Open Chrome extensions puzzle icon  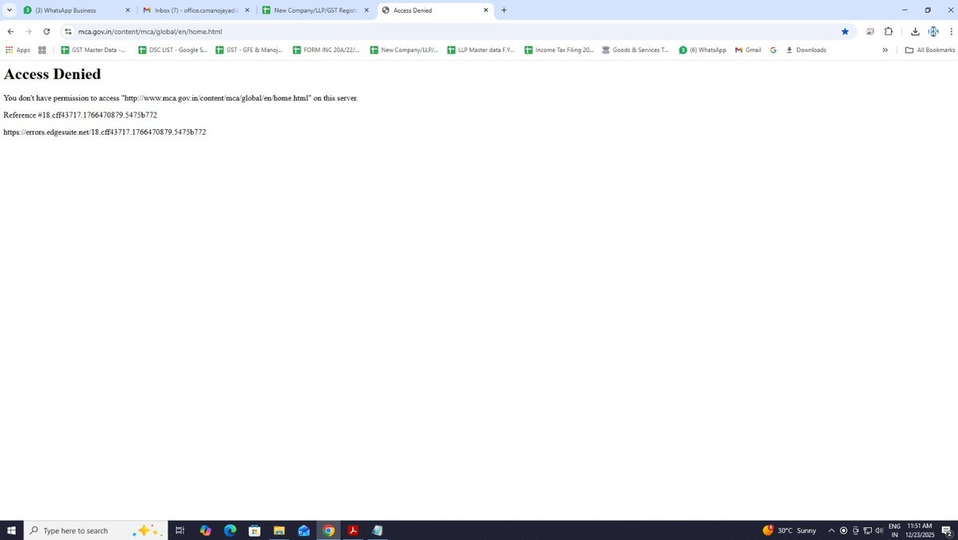(889, 31)
